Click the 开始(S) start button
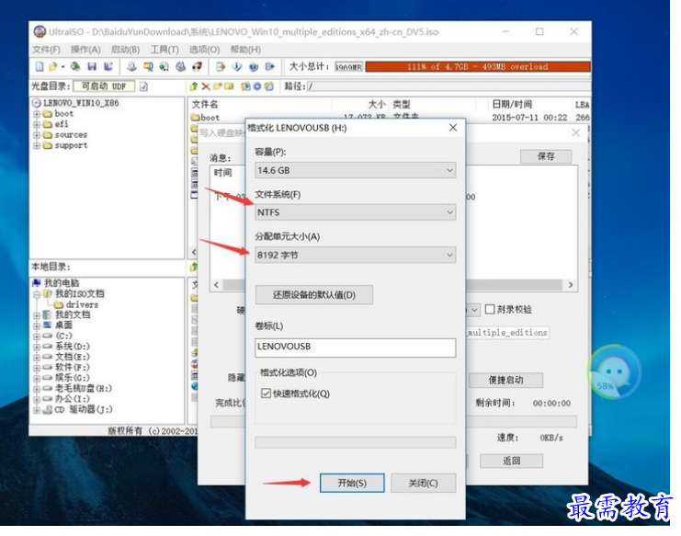Viewport: 681px width, 536px height. click(x=352, y=483)
